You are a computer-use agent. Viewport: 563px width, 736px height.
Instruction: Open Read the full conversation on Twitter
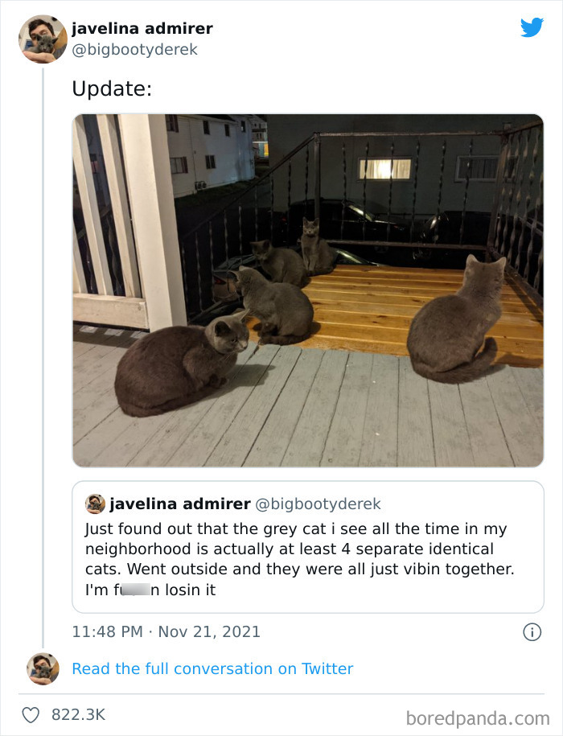click(213, 668)
